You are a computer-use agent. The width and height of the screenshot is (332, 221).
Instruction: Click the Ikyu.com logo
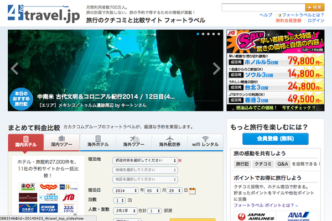point(69,187)
